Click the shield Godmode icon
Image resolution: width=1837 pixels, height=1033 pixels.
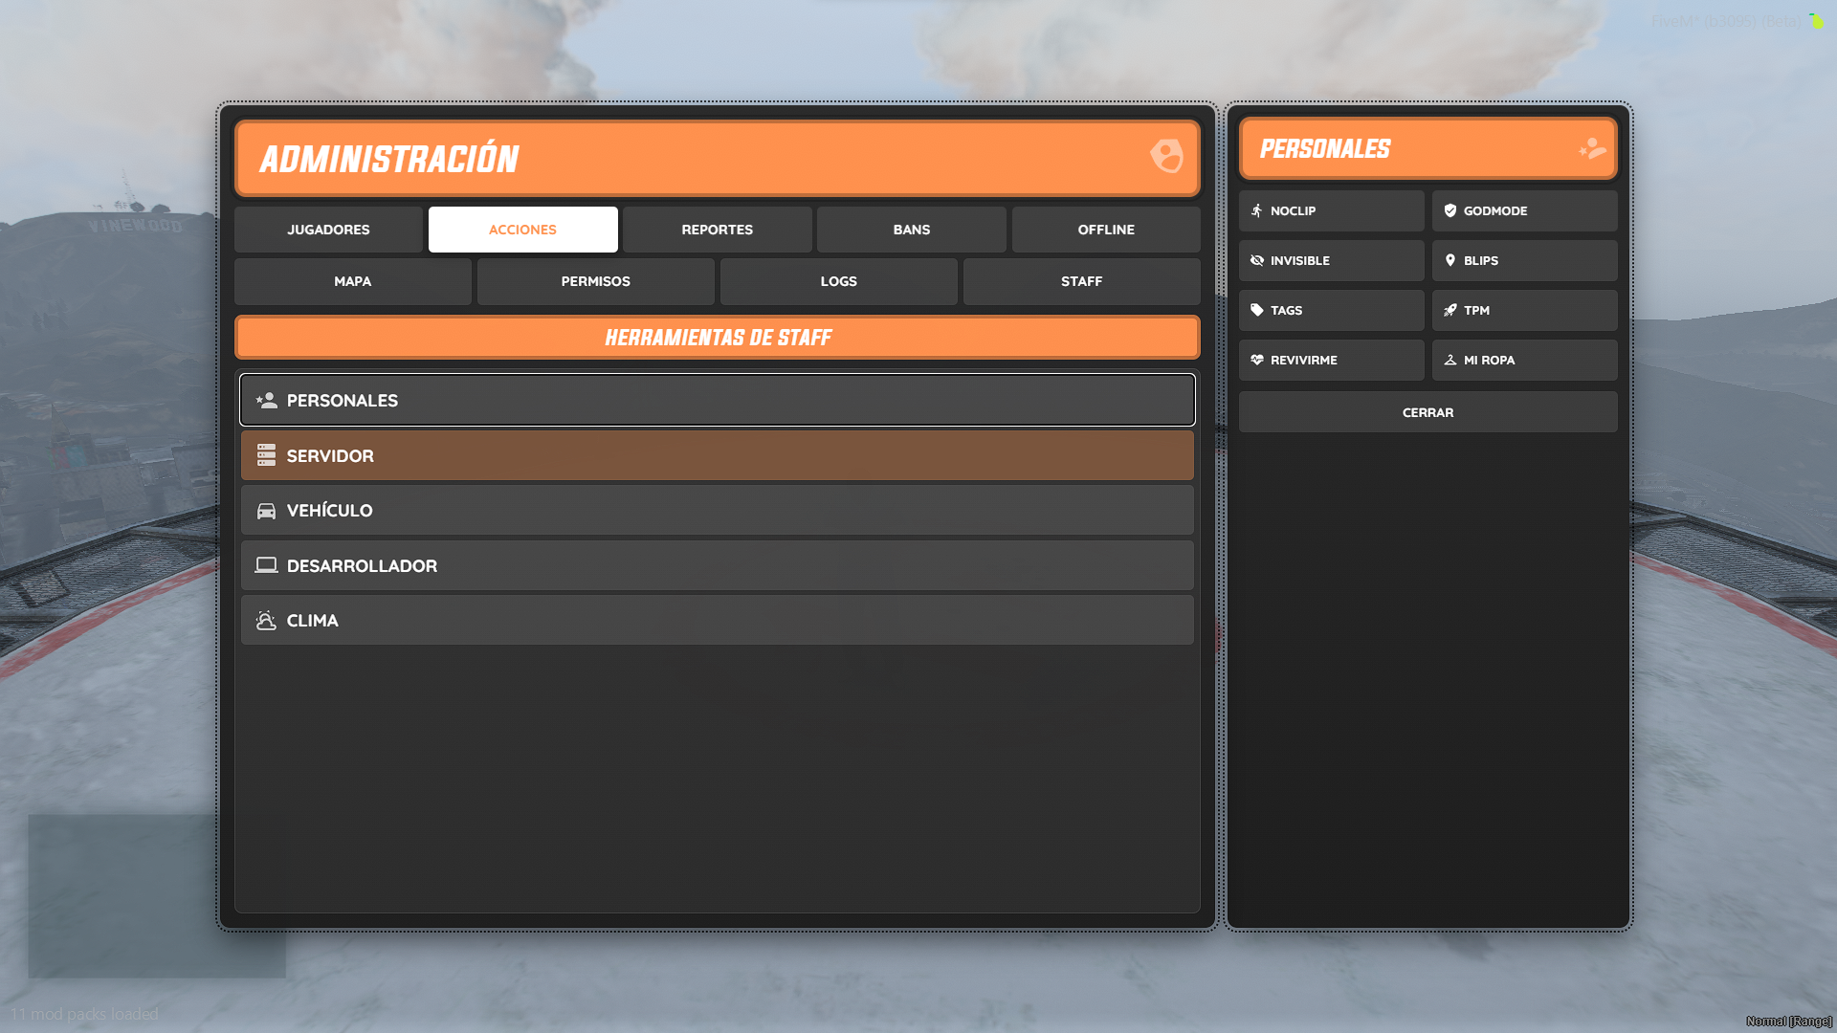click(1450, 210)
